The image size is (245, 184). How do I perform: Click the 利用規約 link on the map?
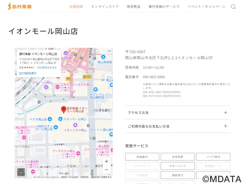pyautogui.click(x=85, y=177)
